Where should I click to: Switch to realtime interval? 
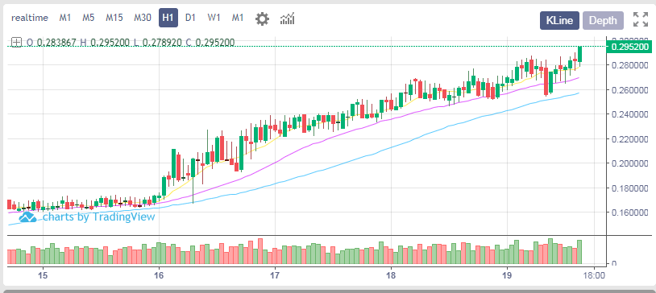click(29, 18)
